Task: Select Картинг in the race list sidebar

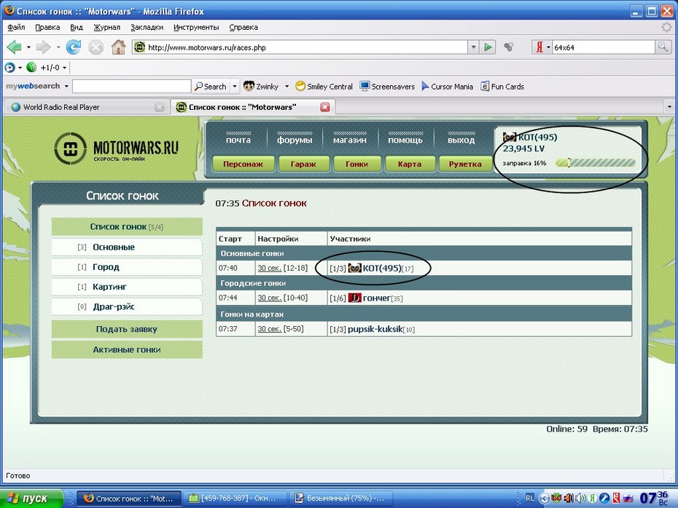Action: [x=127, y=287]
